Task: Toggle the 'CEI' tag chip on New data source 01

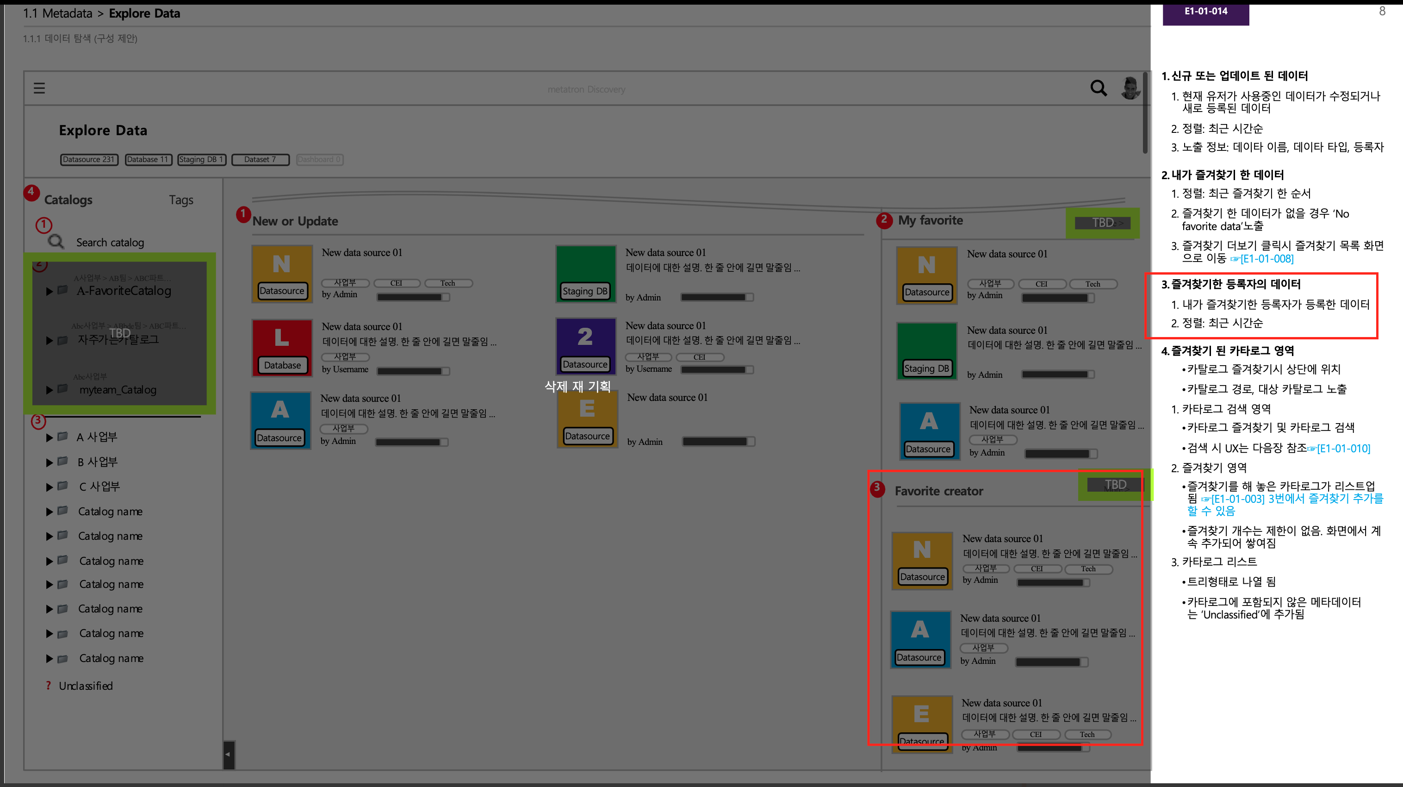Action: pos(397,283)
